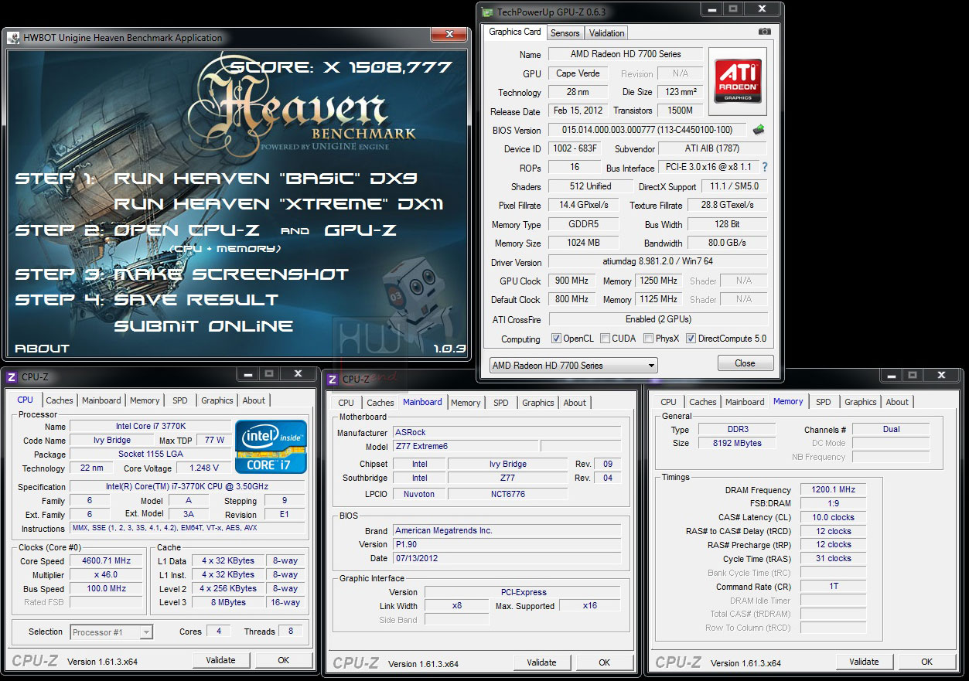
Task: Open Caches tab in the processor CPU-Z window
Action: point(60,400)
